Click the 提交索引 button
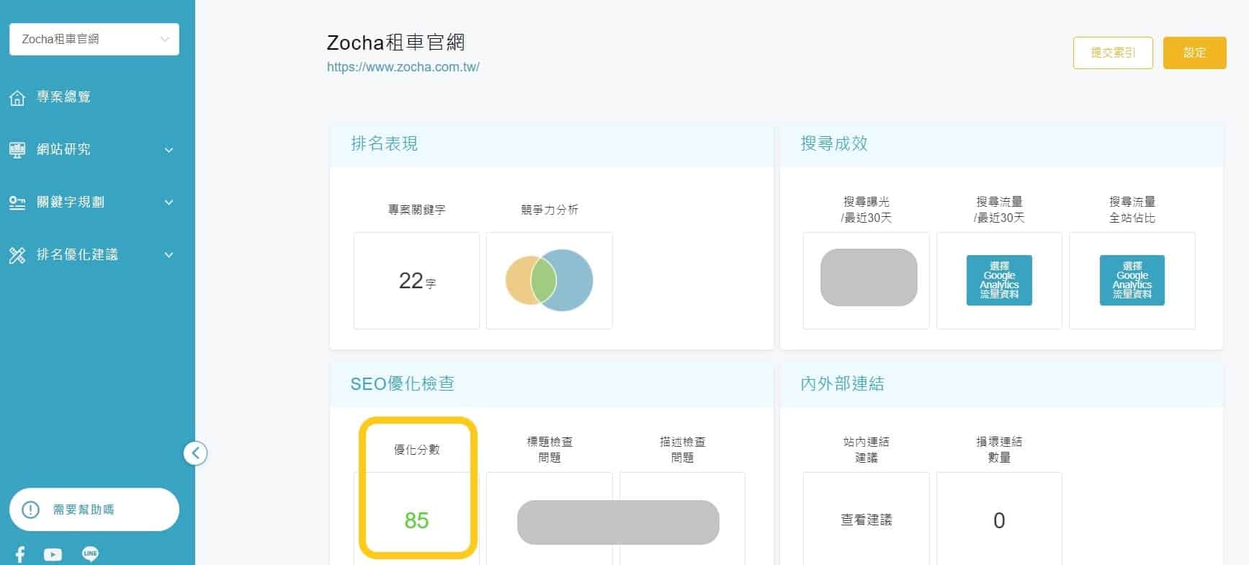The height and width of the screenshot is (565, 1249). (x=1113, y=53)
